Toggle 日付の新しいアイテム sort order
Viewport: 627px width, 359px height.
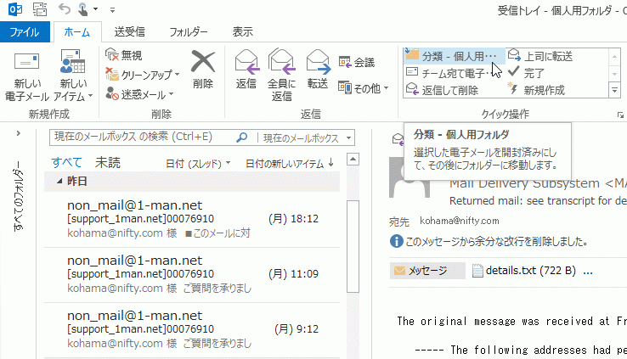click(290, 163)
